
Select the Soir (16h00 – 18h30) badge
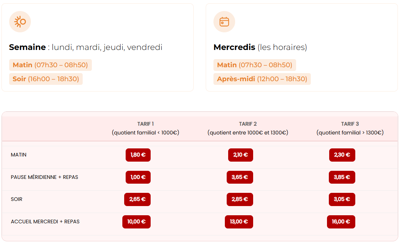(46, 79)
